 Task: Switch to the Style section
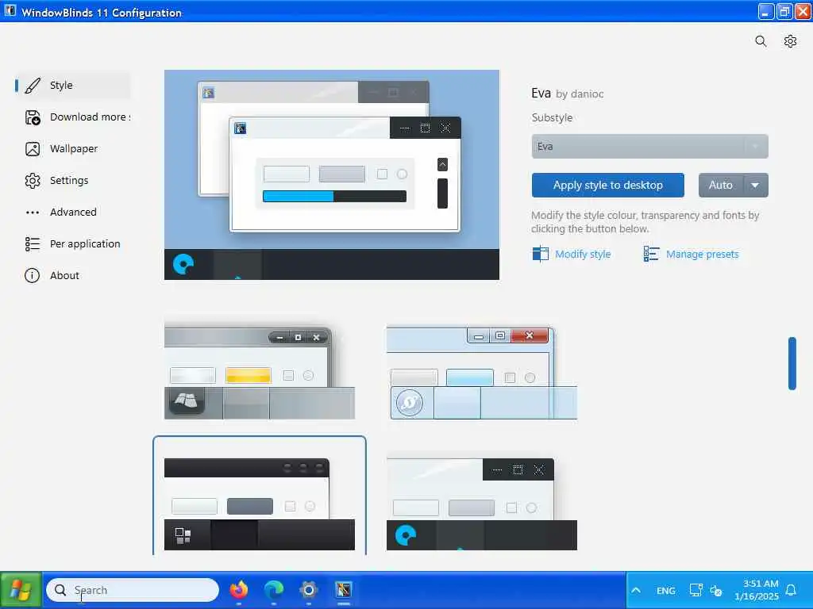tap(61, 86)
